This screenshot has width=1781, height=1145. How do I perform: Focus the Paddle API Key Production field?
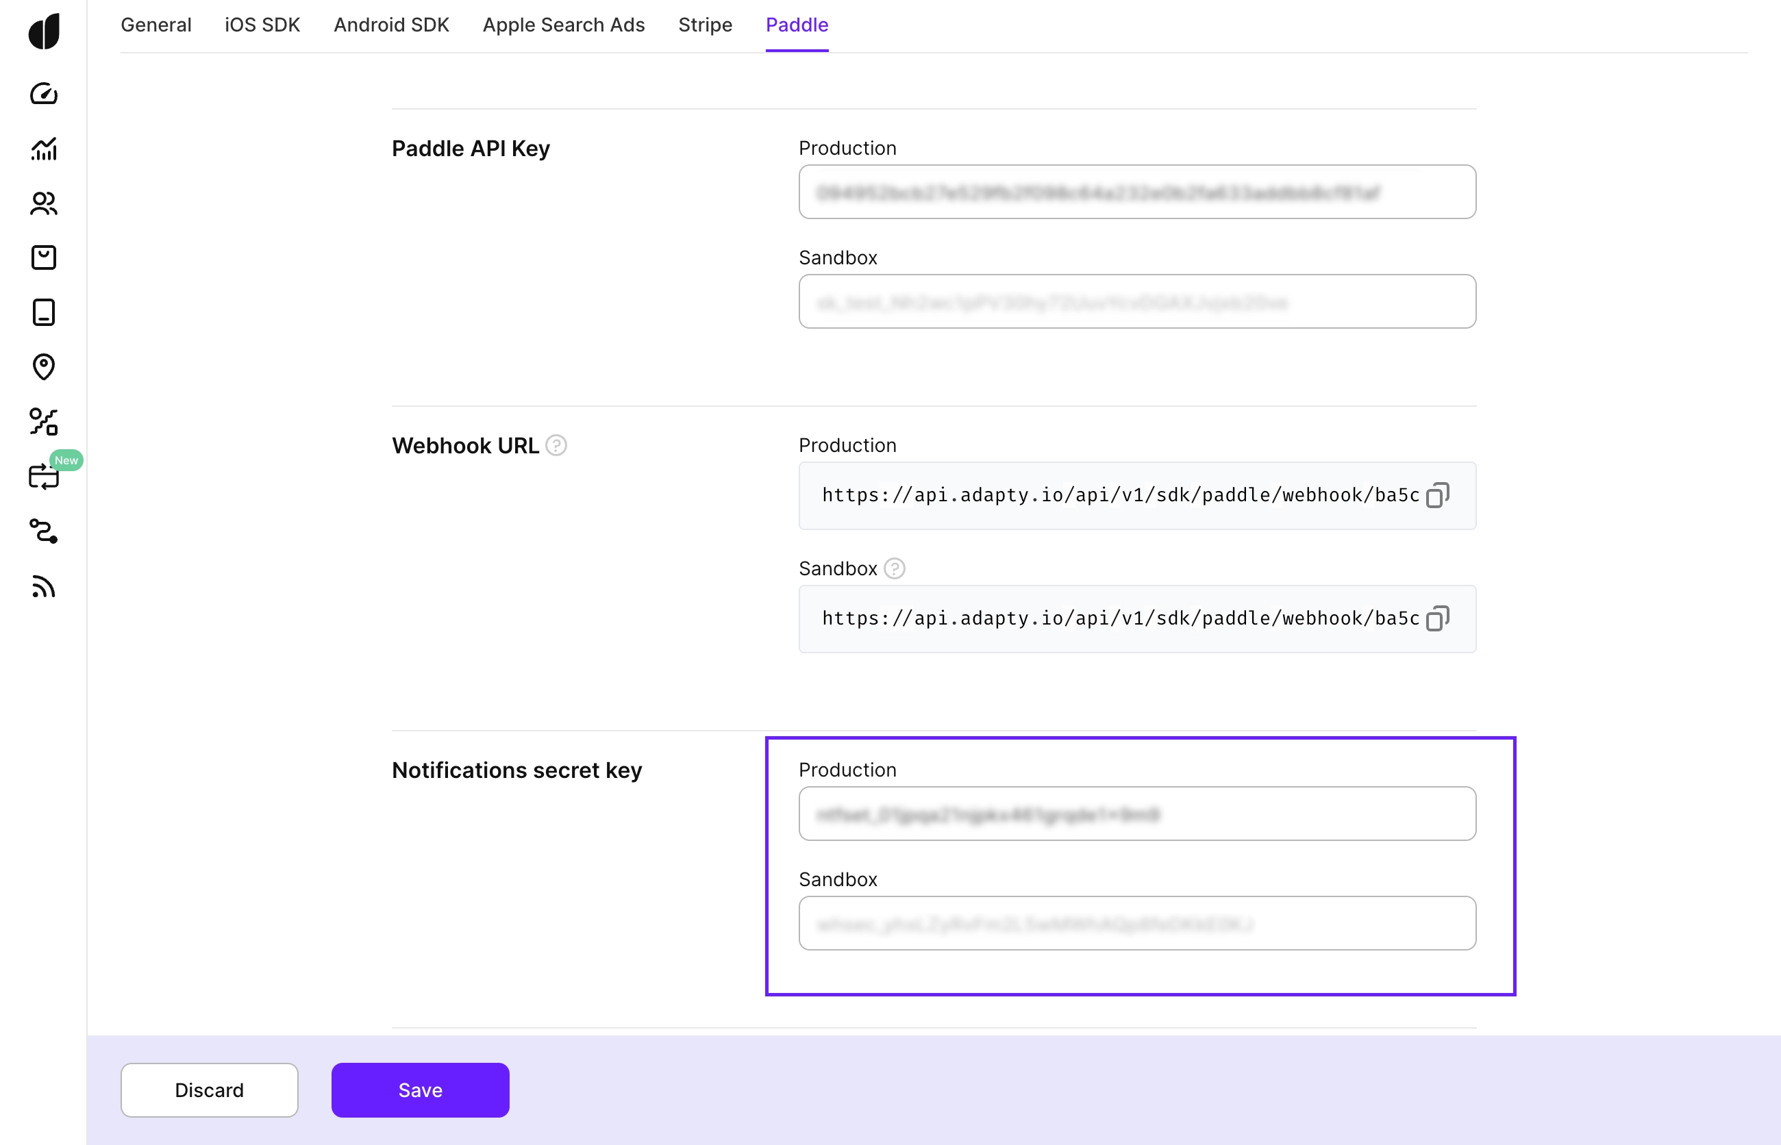(1137, 192)
